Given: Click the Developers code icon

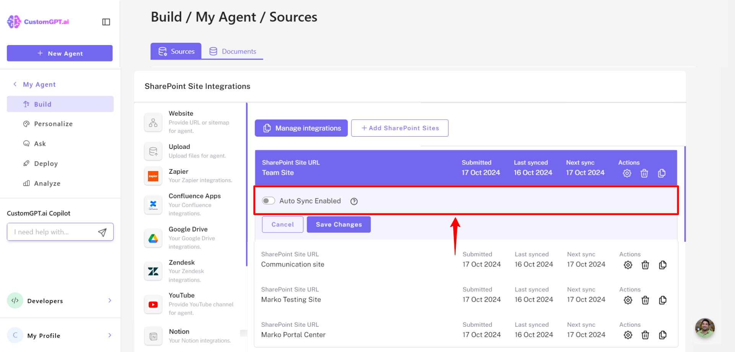Looking at the screenshot, I should point(15,300).
